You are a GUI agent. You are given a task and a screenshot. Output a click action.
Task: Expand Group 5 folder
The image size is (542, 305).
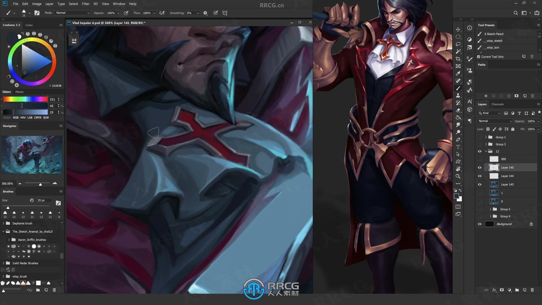[491, 209]
